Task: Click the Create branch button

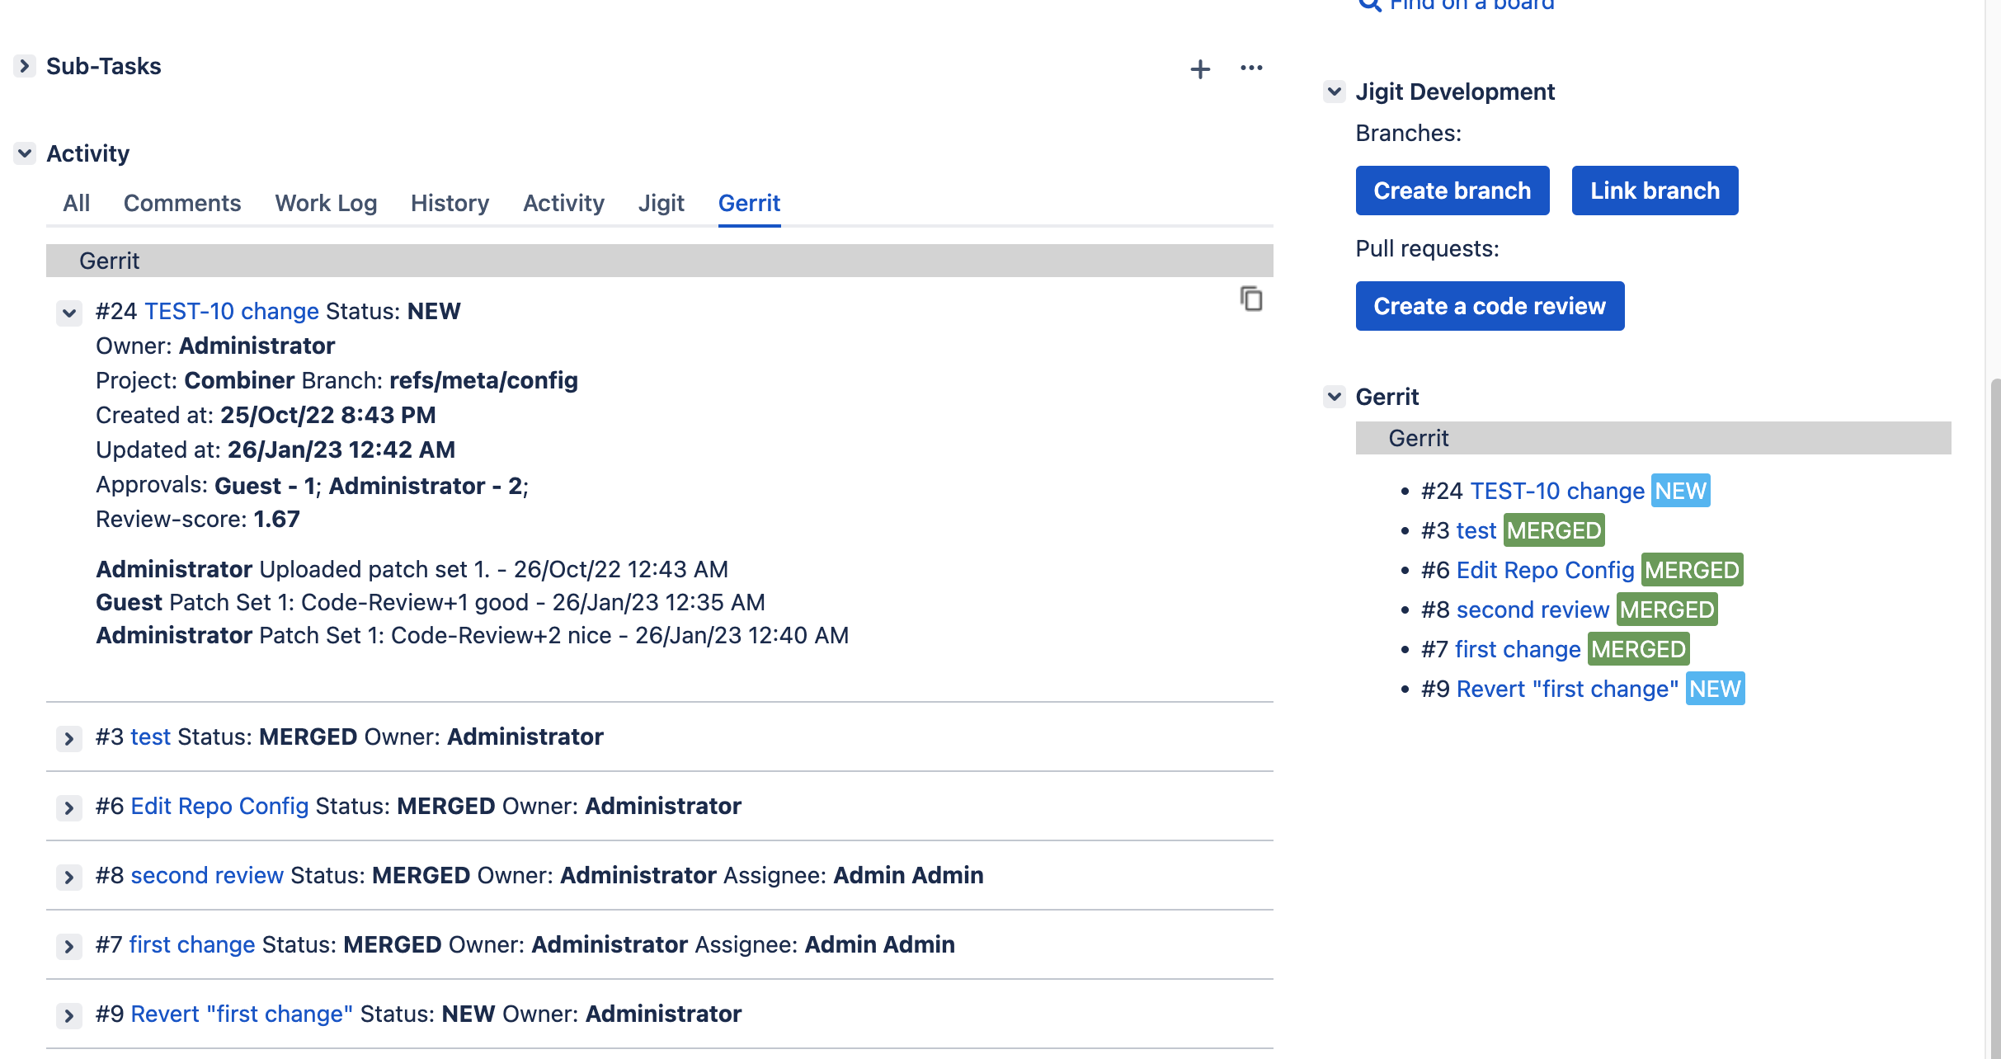Action: coord(1452,191)
